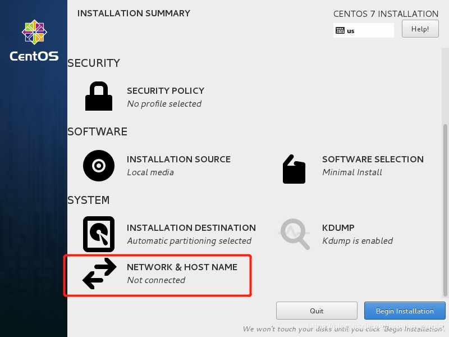This screenshot has width=449, height=337.
Task: Choose INSTALLATION DESTINATION text
Action: [191, 227]
